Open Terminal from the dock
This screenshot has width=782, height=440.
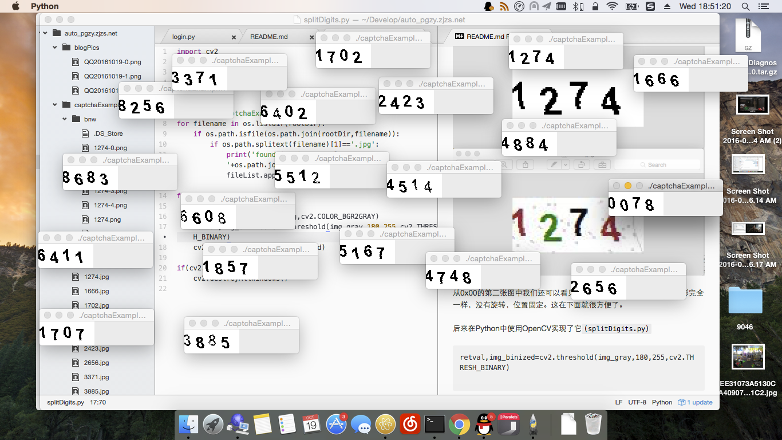pyautogui.click(x=435, y=425)
